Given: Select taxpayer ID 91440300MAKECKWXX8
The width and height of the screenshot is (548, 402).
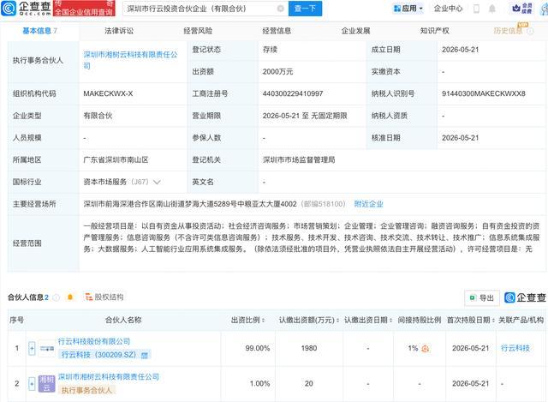Looking at the screenshot, I should pos(483,93).
